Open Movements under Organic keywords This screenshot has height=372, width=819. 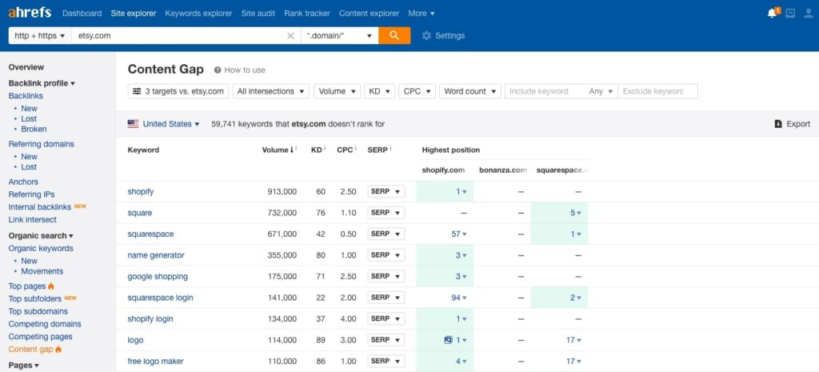pyautogui.click(x=42, y=271)
